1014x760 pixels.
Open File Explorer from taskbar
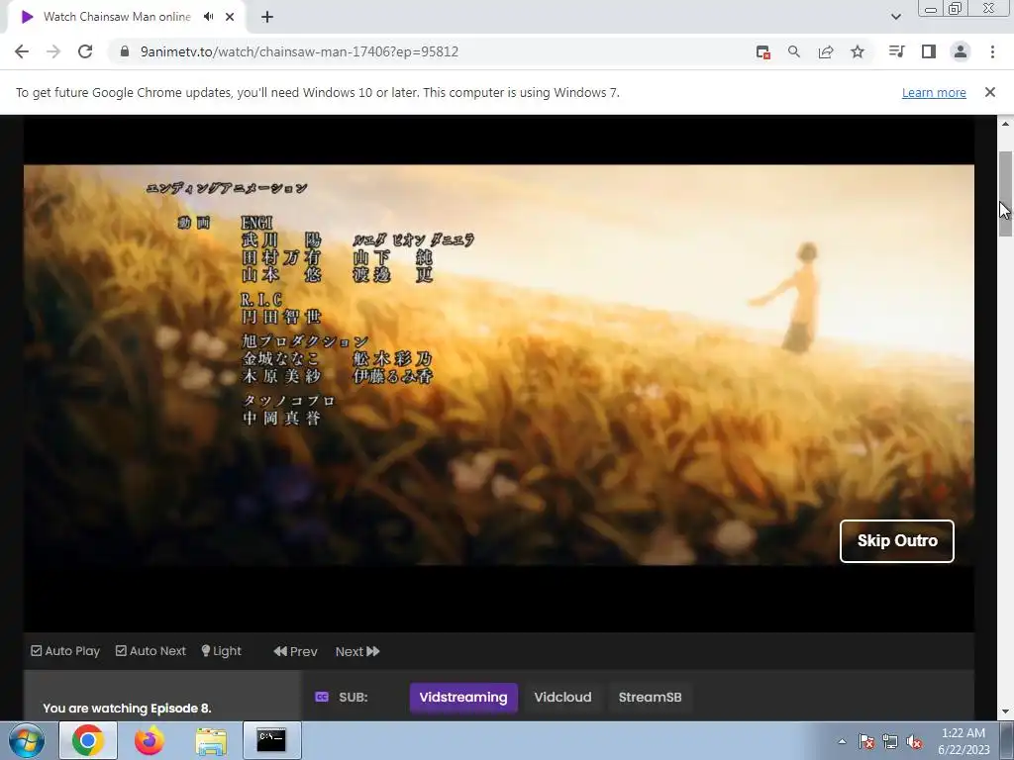211,741
